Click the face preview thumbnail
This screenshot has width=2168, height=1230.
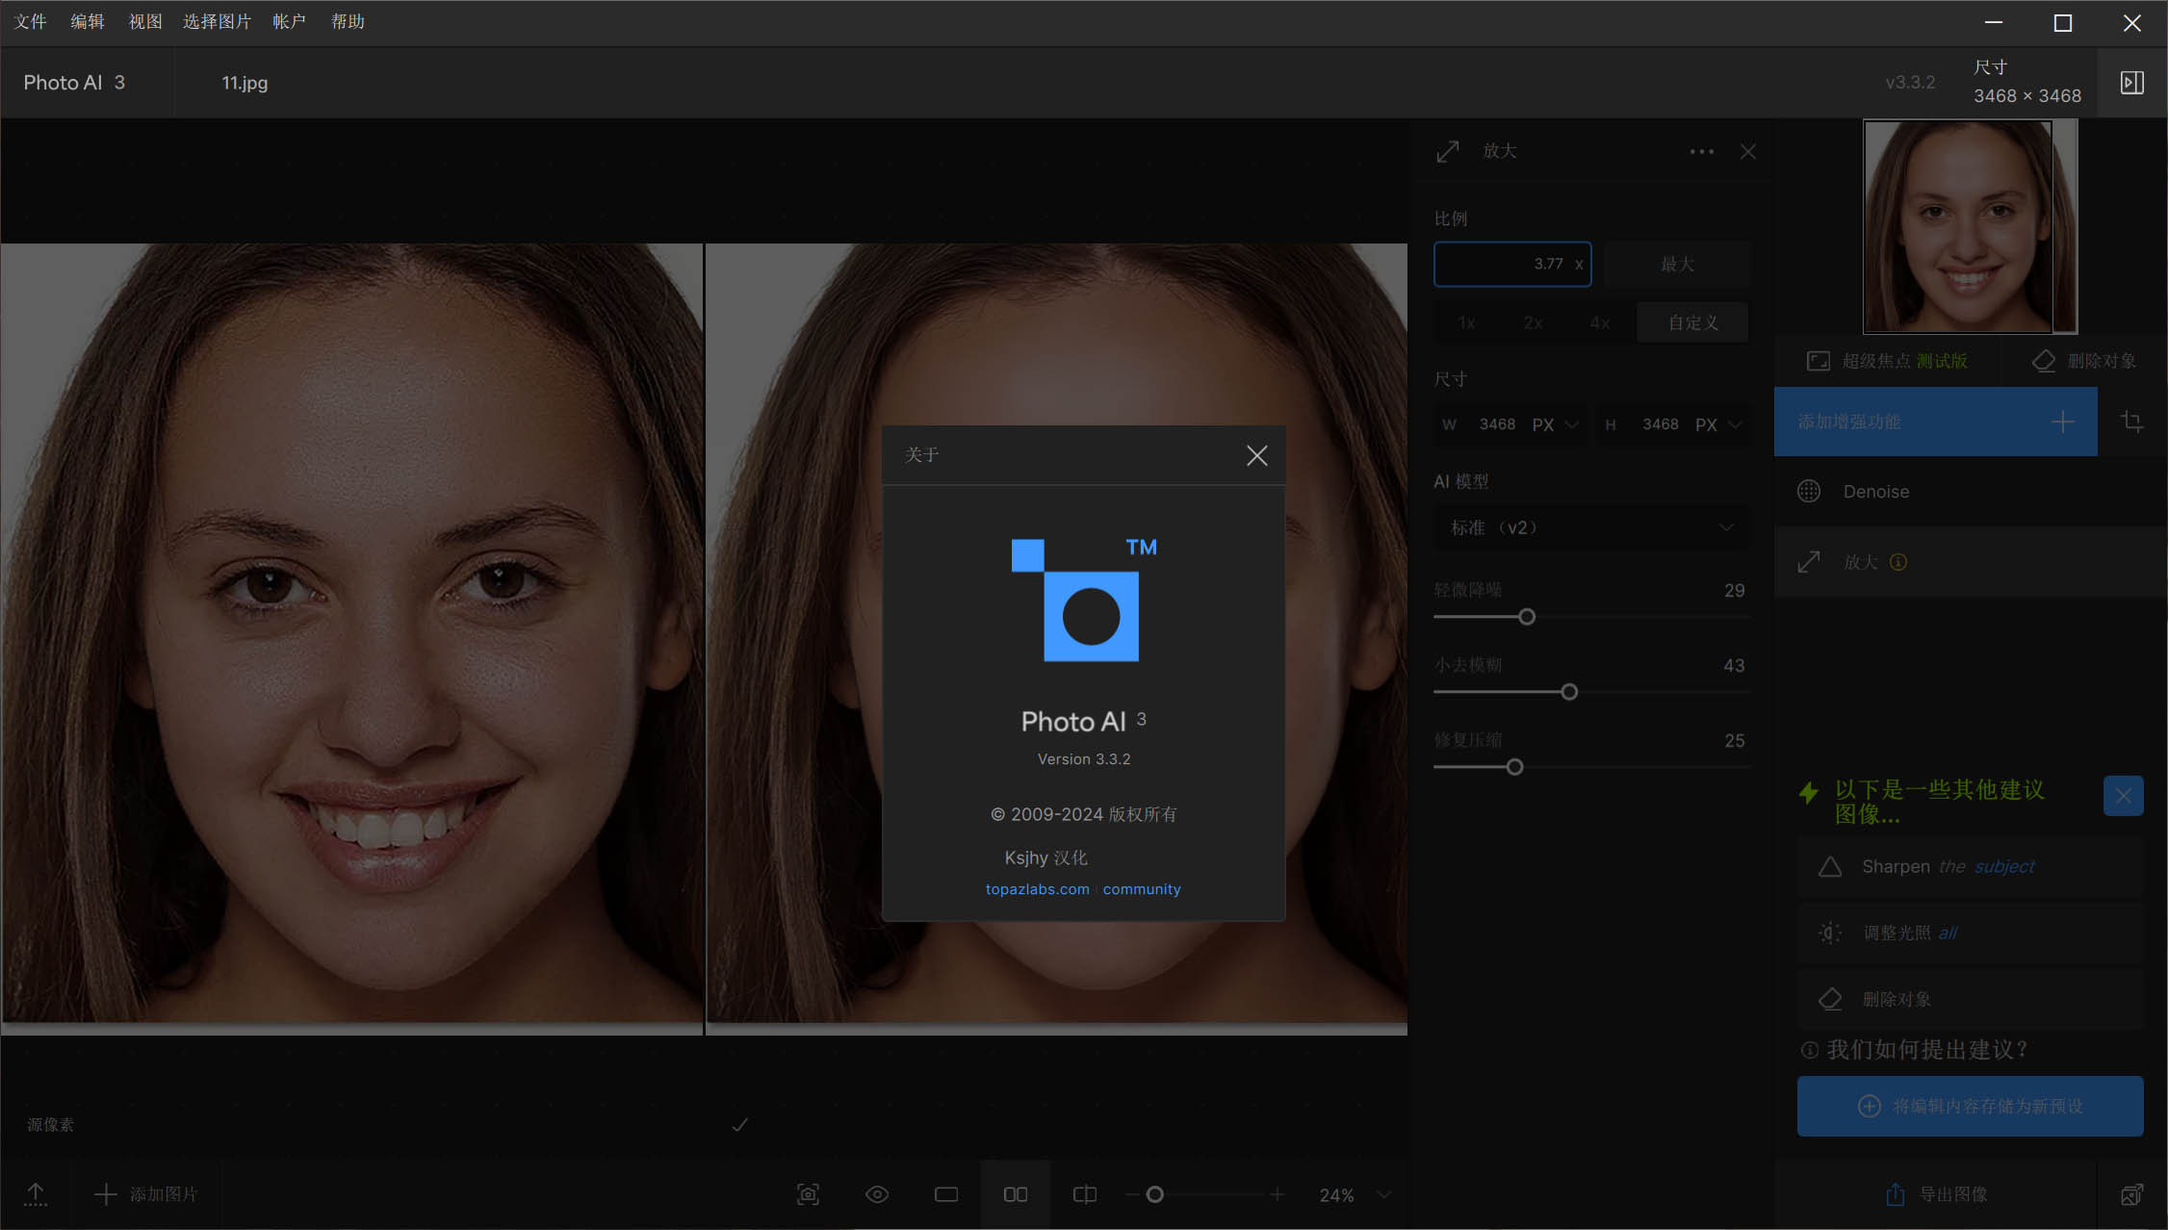coord(1970,226)
